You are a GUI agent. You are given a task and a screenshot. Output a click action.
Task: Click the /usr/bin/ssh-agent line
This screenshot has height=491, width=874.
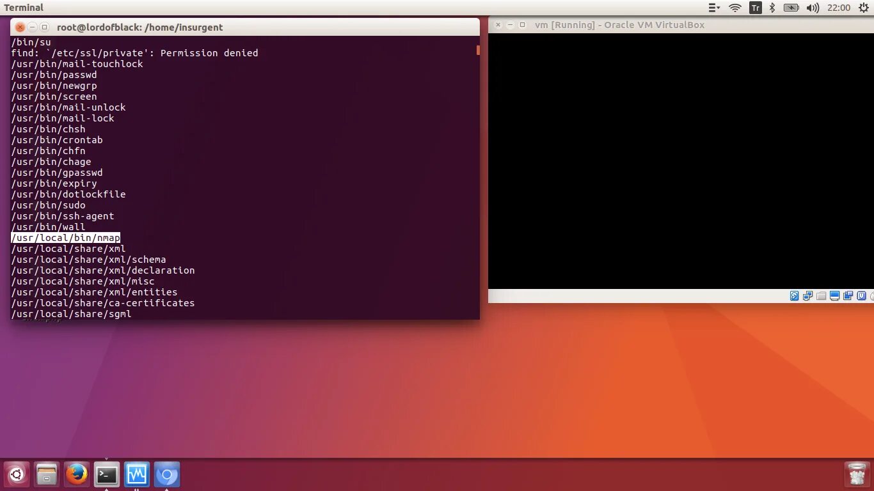pos(63,216)
